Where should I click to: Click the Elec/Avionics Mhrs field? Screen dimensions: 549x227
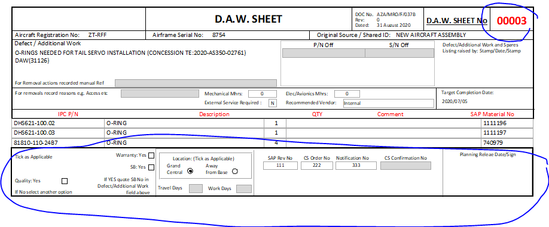(347, 94)
